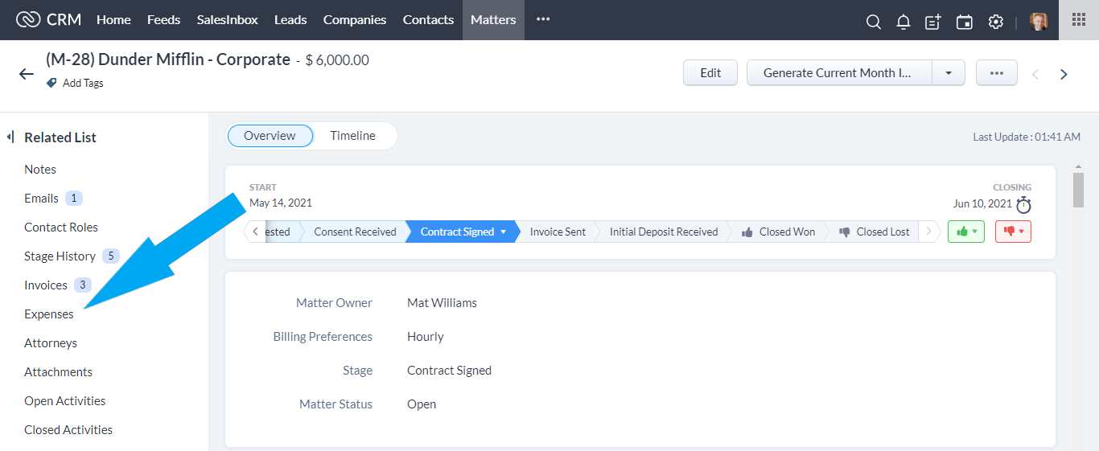Expand the Generate Invoice dropdown arrow
This screenshot has height=451, width=1099.
[949, 72]
